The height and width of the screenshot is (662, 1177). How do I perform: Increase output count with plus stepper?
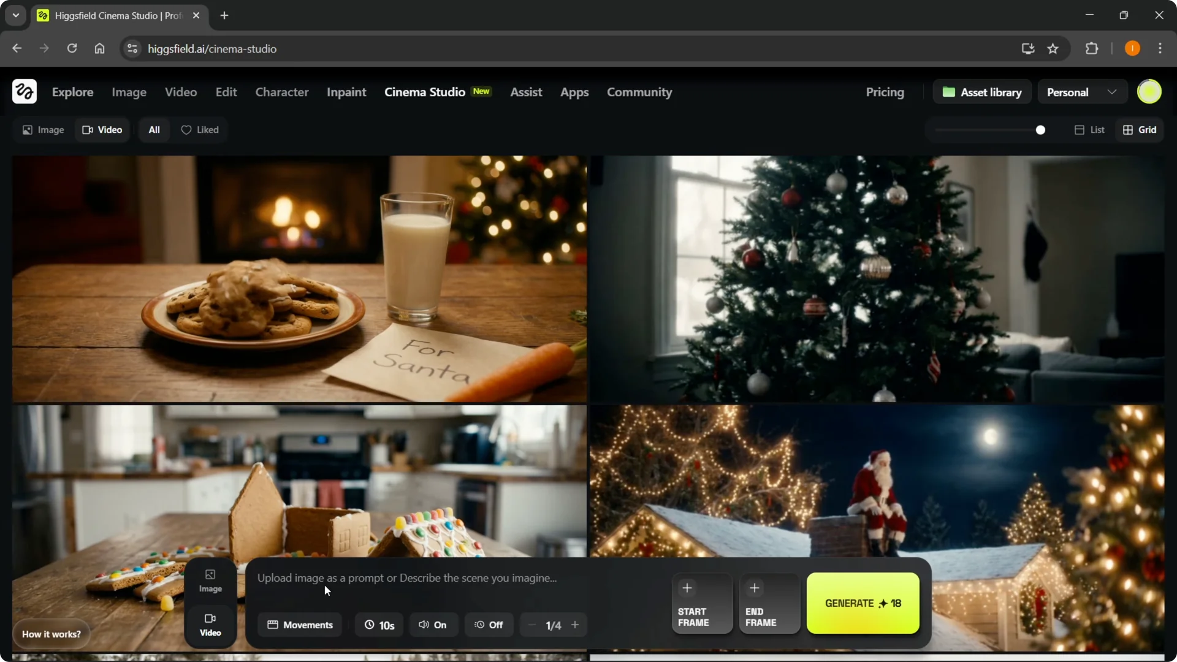[x=576, y=625]
